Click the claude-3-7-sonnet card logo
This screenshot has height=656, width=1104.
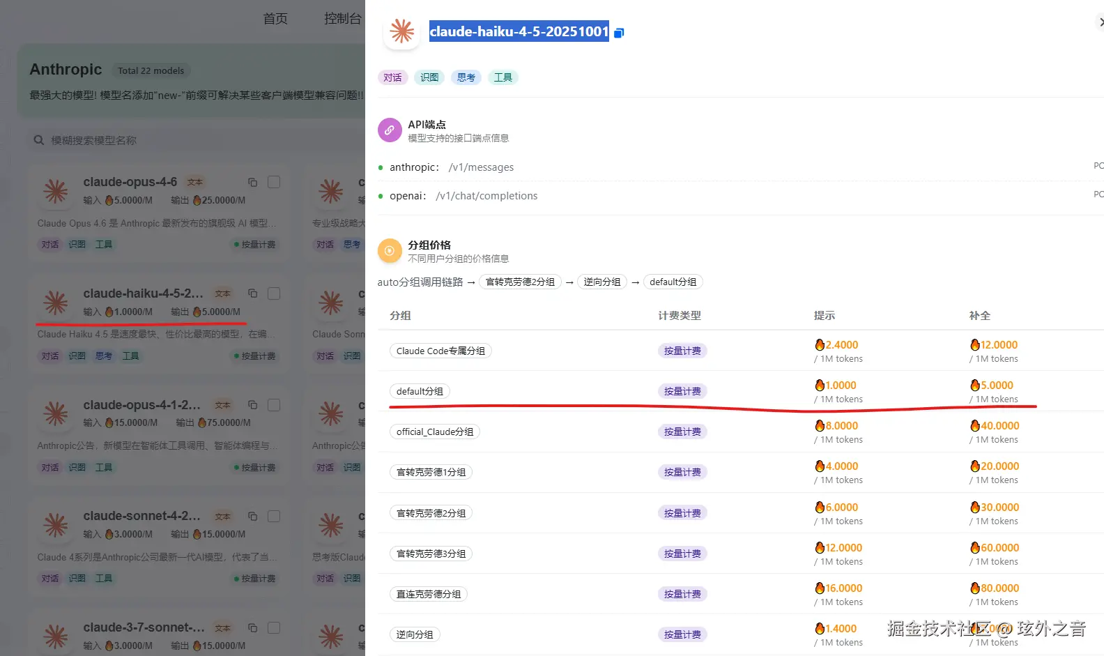point(56,636)
